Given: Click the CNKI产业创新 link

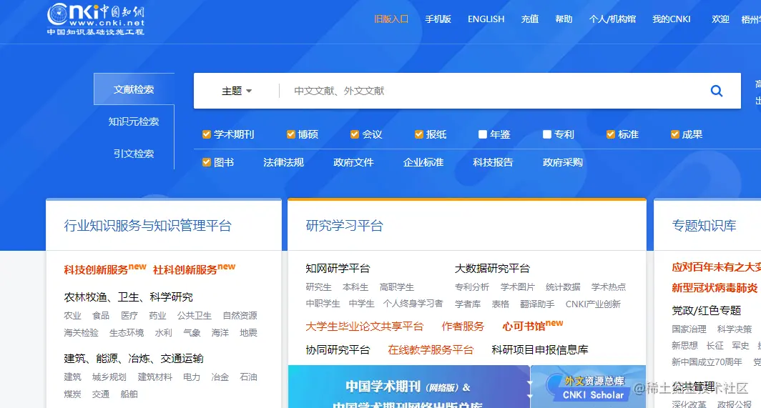Looking at the screenshot, I should click(x=593, y=304).
